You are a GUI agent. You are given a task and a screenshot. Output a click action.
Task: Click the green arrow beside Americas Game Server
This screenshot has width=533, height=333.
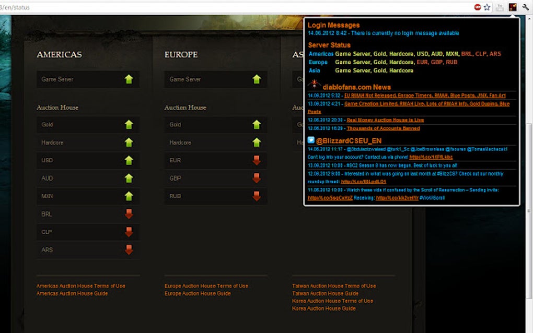[x=129, y=79]
